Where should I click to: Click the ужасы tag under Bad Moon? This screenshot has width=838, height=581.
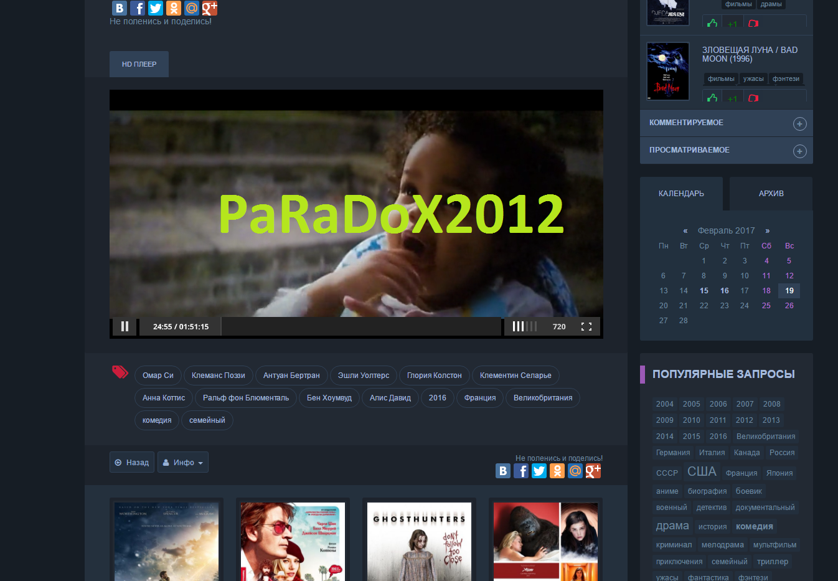coord(753,79)
